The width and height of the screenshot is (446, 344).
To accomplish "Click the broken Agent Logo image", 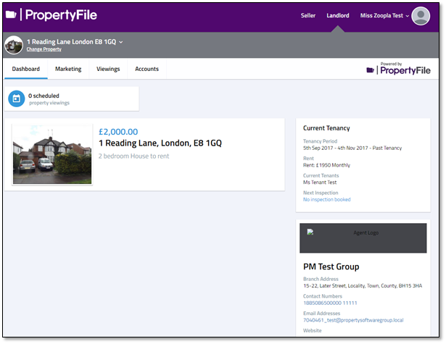I will point(363,238).
